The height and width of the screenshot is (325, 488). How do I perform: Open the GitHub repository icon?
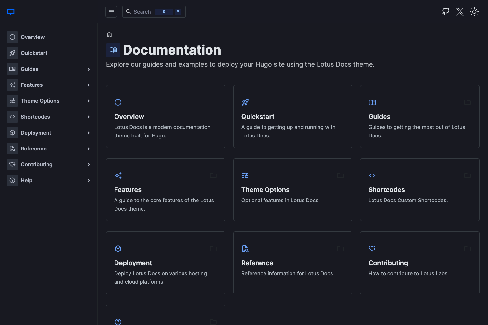pyautogui.click(x=445, y=11)
